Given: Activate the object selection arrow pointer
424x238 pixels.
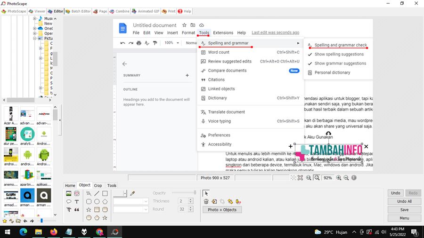Looking at the screenshot, I should pos(206,193).
